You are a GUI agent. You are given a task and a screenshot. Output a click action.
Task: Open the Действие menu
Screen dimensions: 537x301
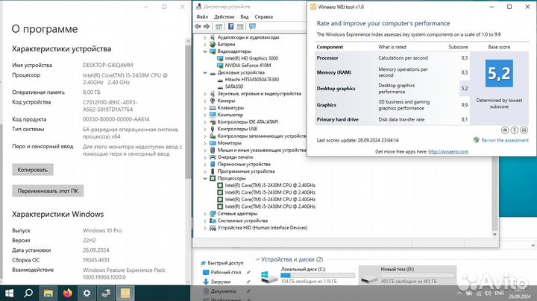pos(224,16)
